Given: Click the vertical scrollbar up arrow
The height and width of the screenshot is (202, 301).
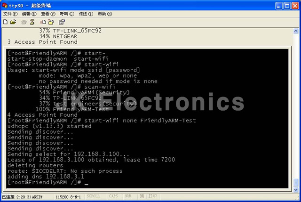Looking at the screenshot, I should point(296,32).
